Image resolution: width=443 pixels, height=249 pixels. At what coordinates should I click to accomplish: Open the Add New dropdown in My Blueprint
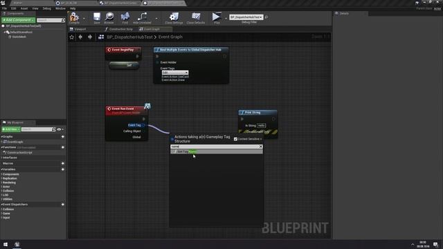(x=11, y=129)
